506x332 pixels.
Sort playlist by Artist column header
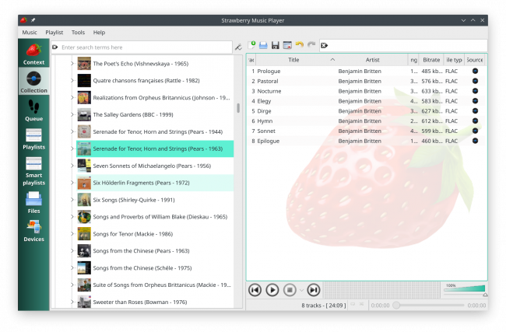click(x=372, y=59)
